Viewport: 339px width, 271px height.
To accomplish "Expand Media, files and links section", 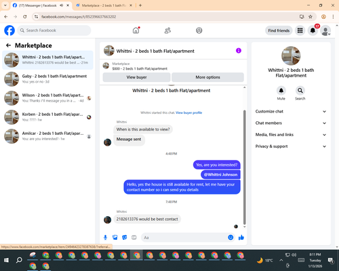I will [x=291, y=135].
